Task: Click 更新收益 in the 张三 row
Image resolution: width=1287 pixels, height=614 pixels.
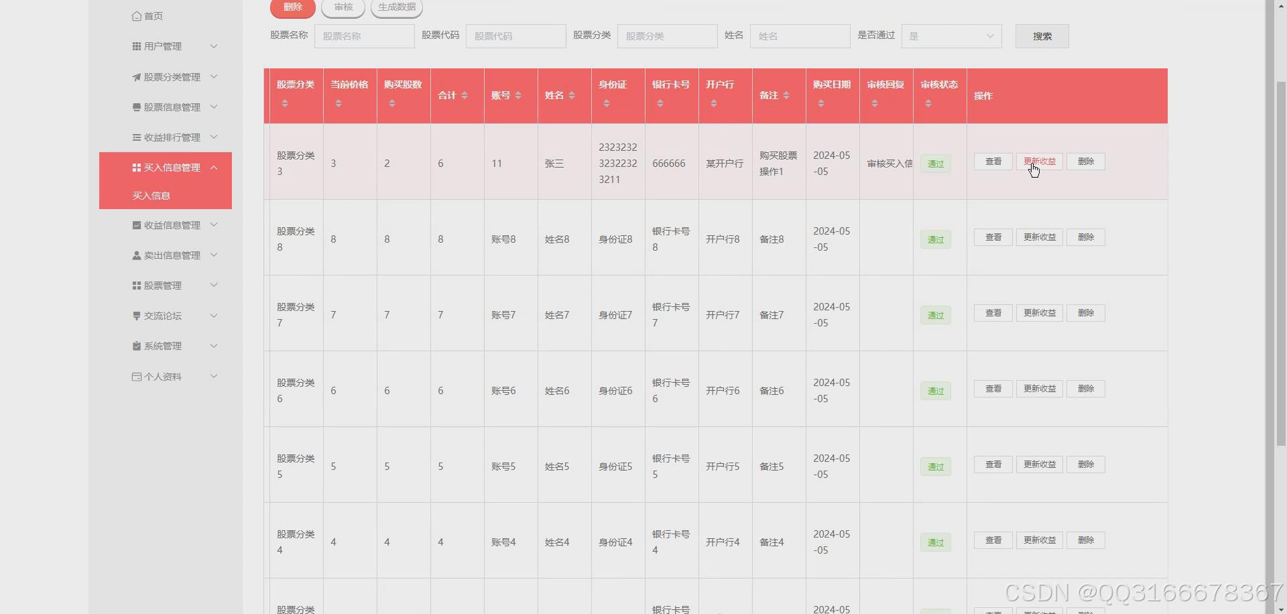Action: click(x=1040, y=162)
